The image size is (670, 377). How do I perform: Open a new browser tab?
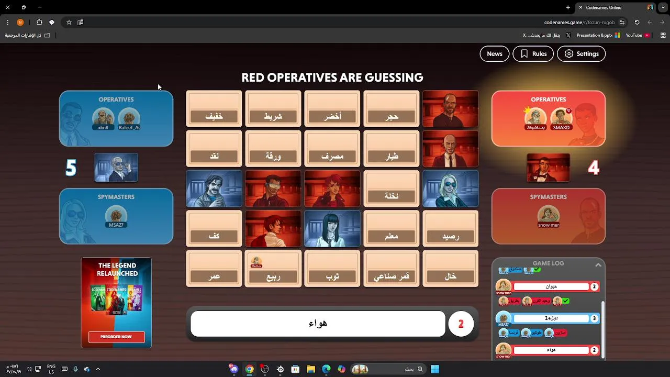(568, 7)
